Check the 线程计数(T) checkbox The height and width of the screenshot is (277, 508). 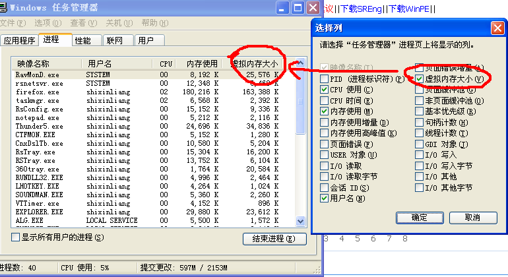tap(419, 133)
